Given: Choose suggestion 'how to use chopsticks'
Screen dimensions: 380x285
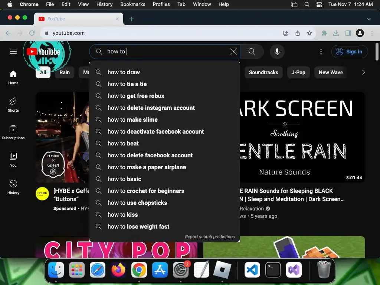Looking at the screenshot, I should point(164,203).
